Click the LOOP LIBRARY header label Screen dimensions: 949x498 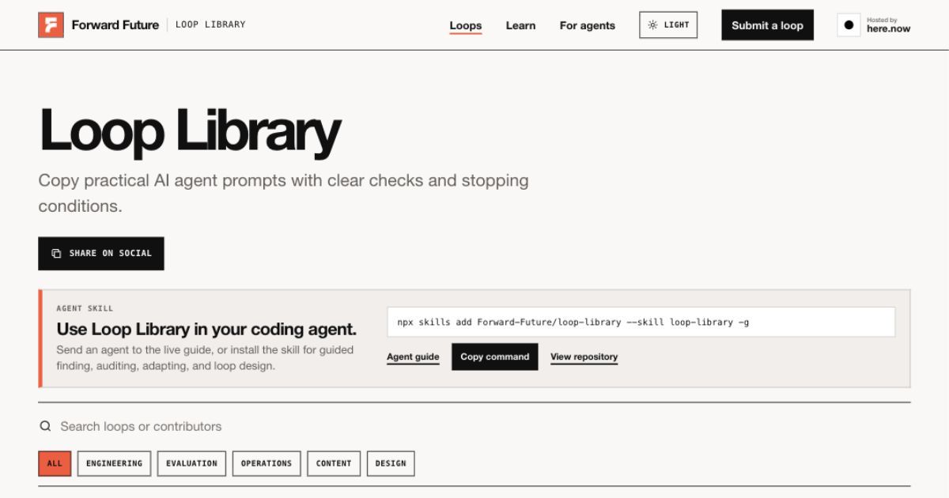coord(210,25)
